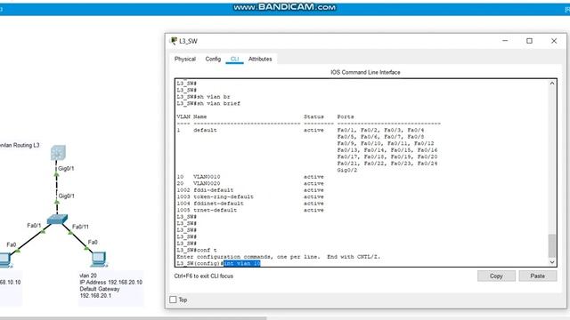Click the 'Default Gateway' label under vlan 20
Image resolution: width=570 pixels, height=320 pixels.
coord(100,289)
